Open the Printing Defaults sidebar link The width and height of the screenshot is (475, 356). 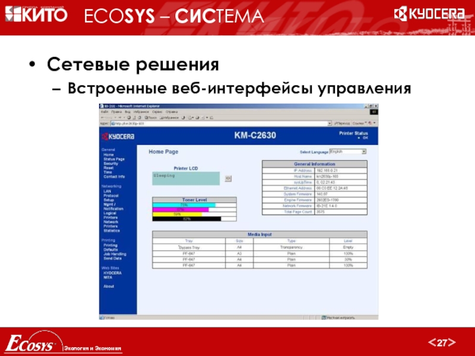coord(110,247)
